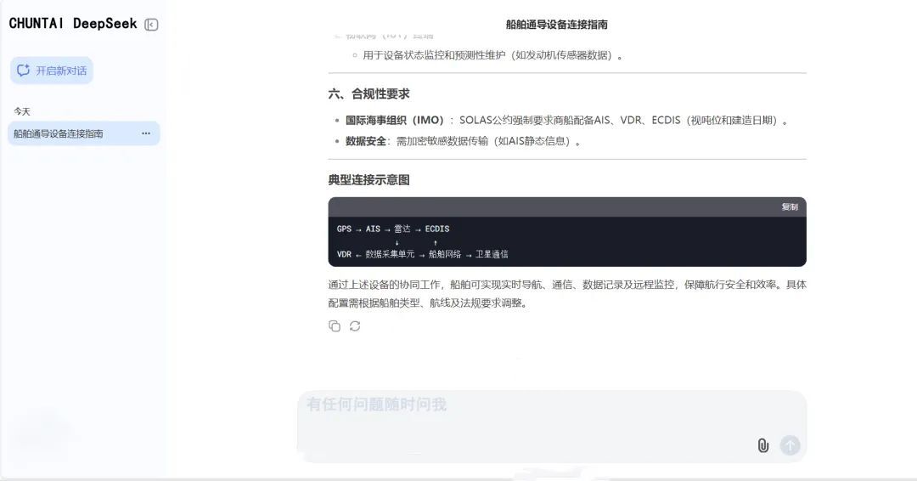The height and width of the screenshot is (481, 917).
Task: Collapse the sidebar with the panel icon
Action: [x=151, y=25]
